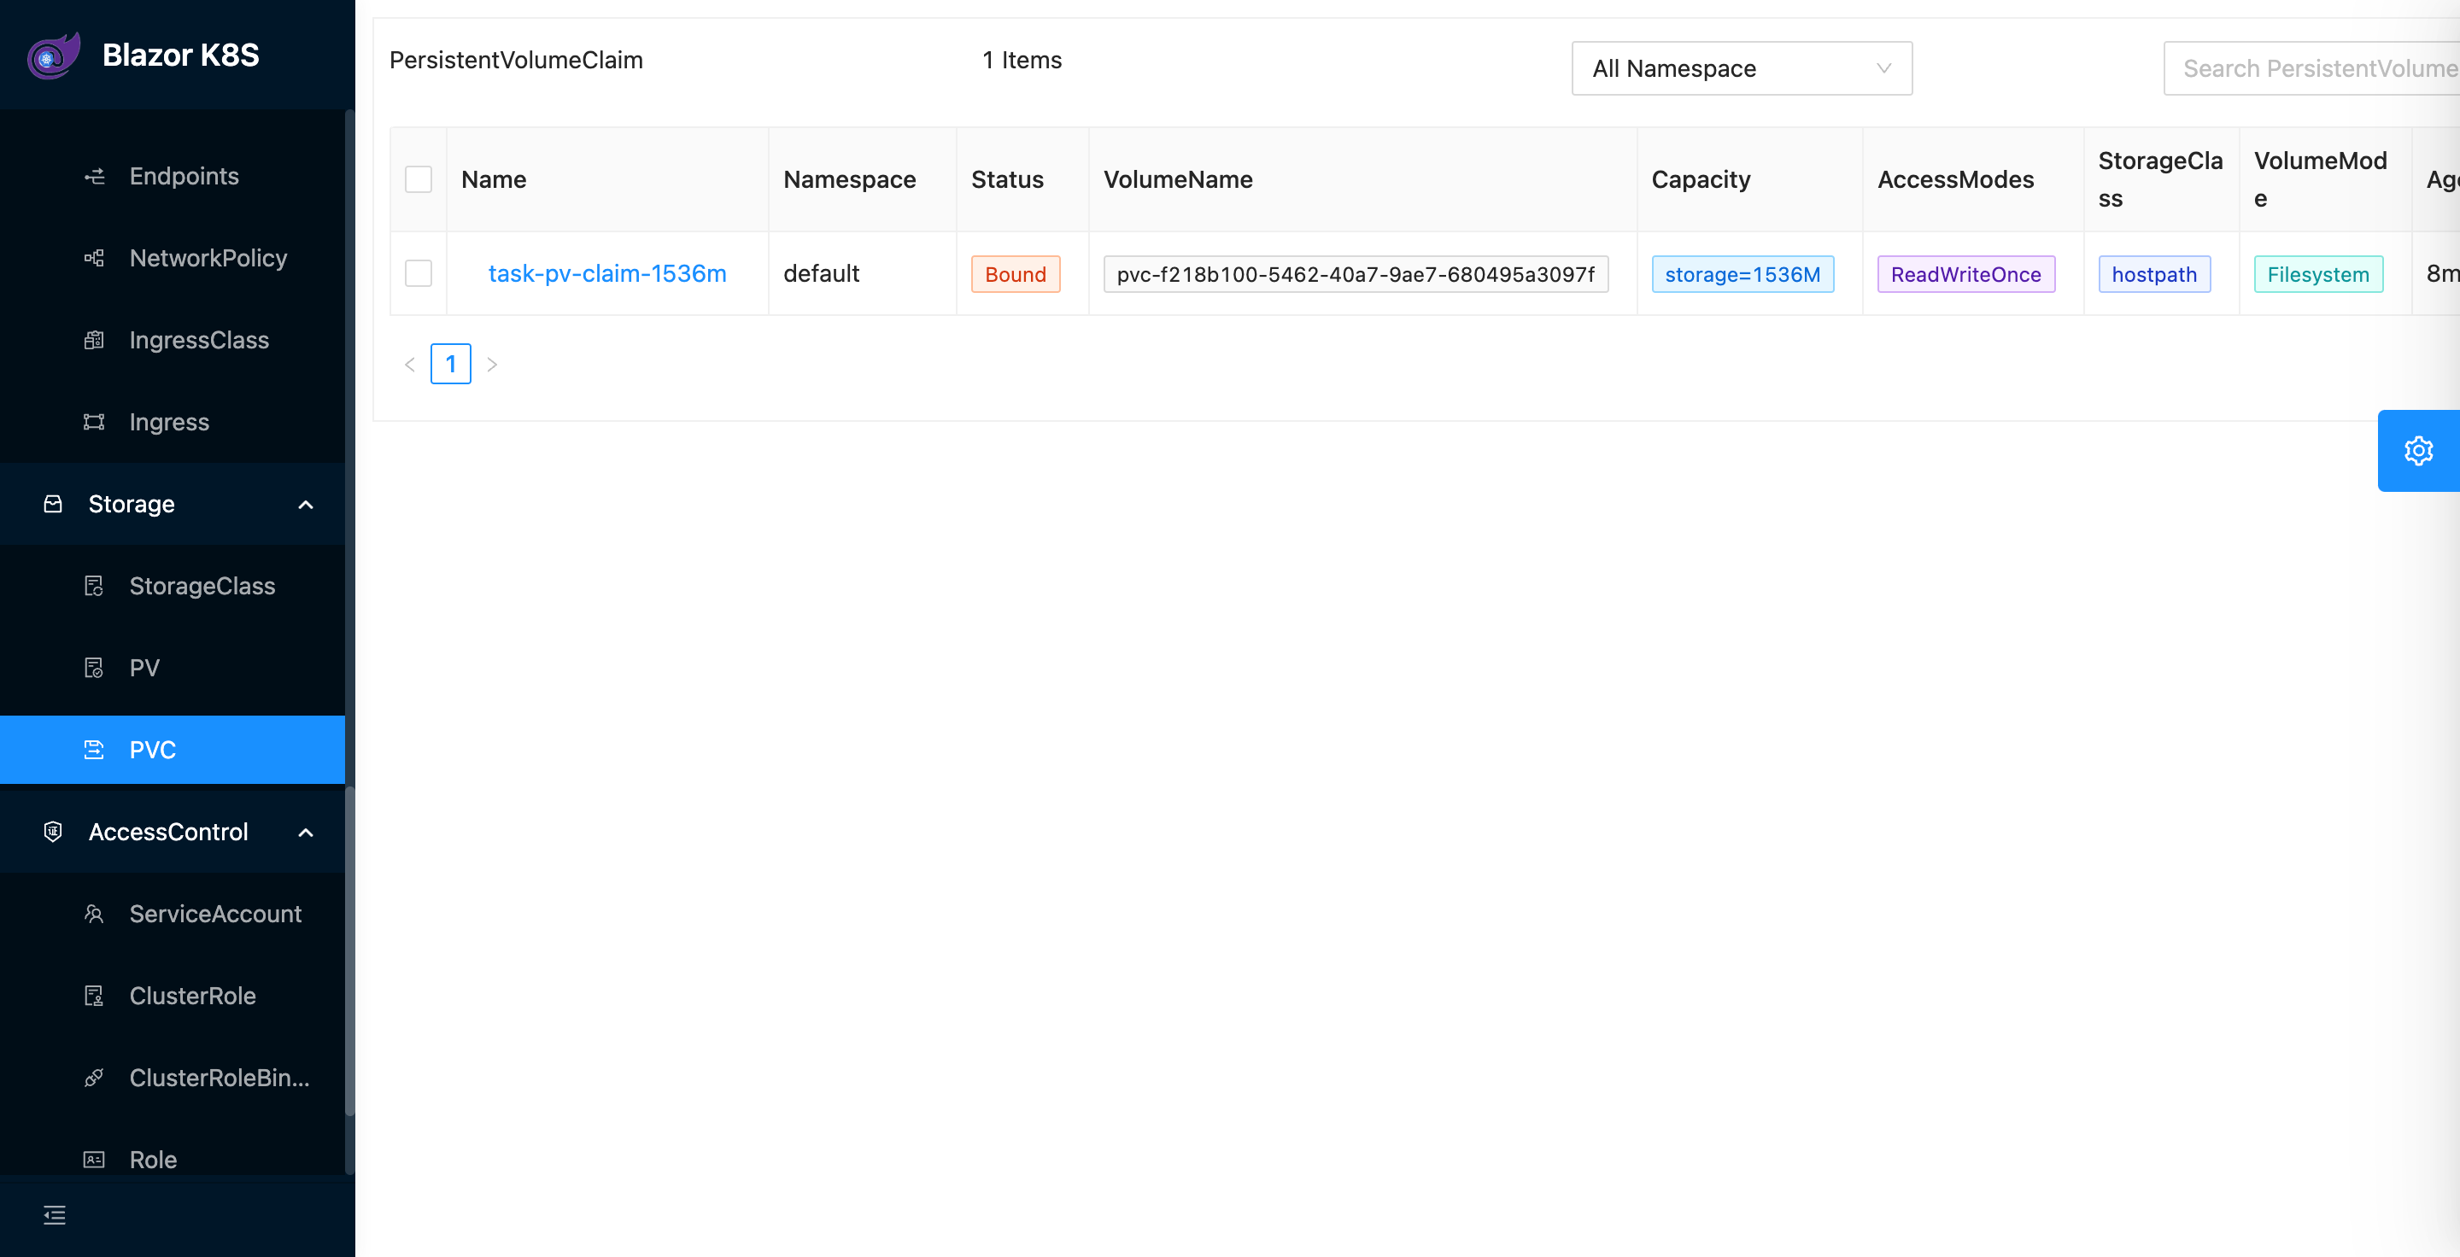2460x1257 pixels.
Task: Click the Storage section icon
Action: tap(54, 504)
